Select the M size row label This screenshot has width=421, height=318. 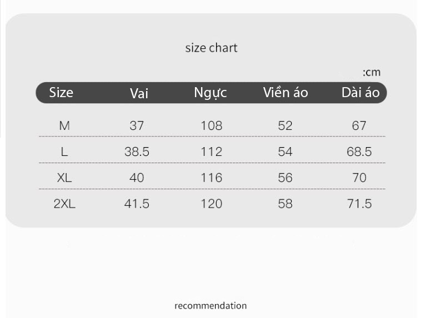click(x=64, y=125)
